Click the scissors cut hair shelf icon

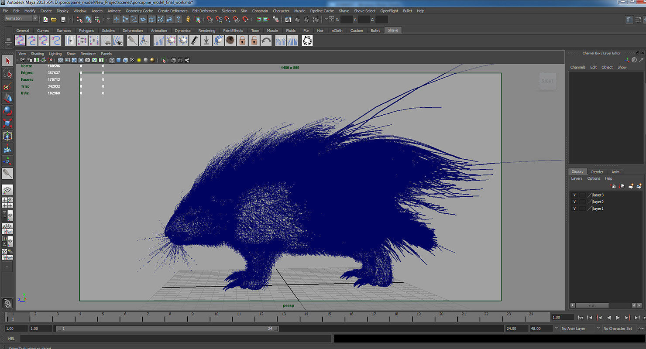pos(144,41)
